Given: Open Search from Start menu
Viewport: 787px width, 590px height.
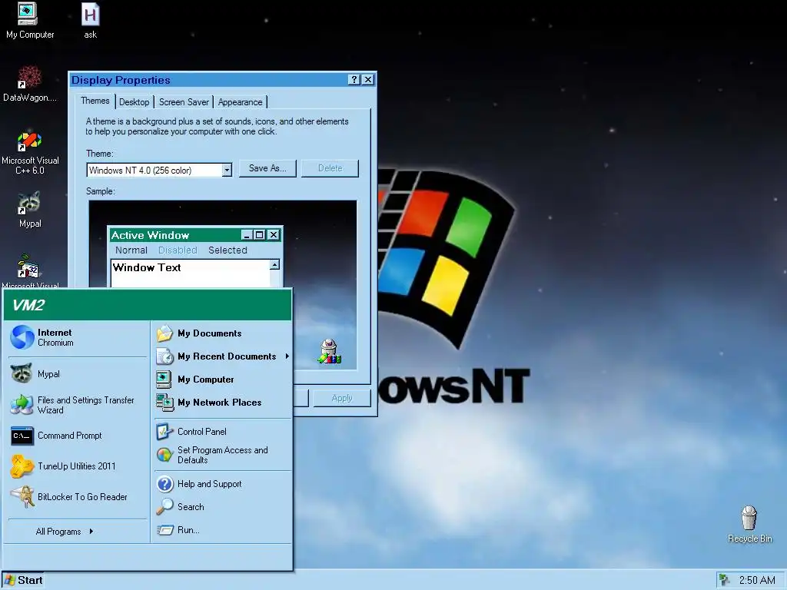Looking at the screenshot, I should point(223,507).
